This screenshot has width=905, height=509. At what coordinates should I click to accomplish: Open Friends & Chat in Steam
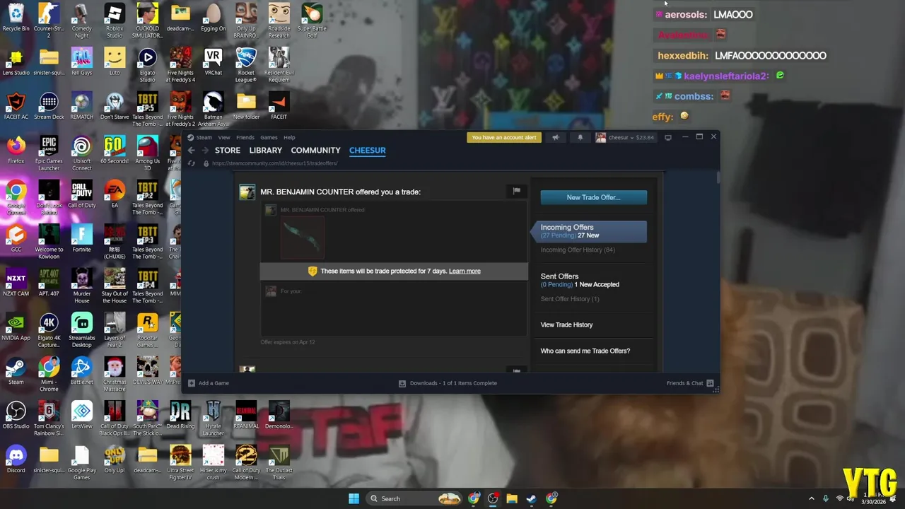click(x=690, y=383)
